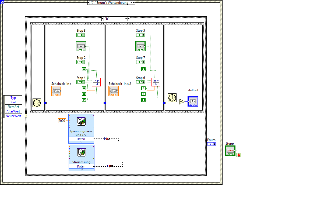The width and height of the screenshot is (310, 197).
Task: Open the "b" case selector dropdown arrow
Action: [126, 19]
